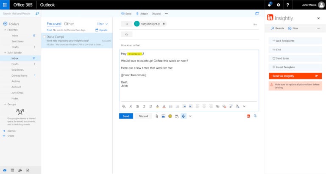The width and height of the screenshot is (326, 174).
Task: Click into the Cc field
Action: click(195, 34)
